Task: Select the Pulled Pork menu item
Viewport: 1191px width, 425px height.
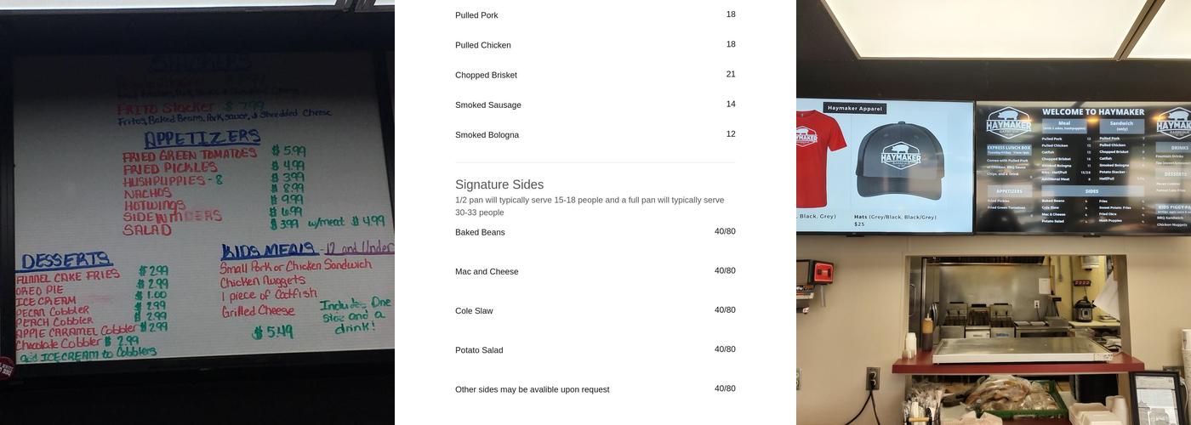Action: click(x=476, y=15)
